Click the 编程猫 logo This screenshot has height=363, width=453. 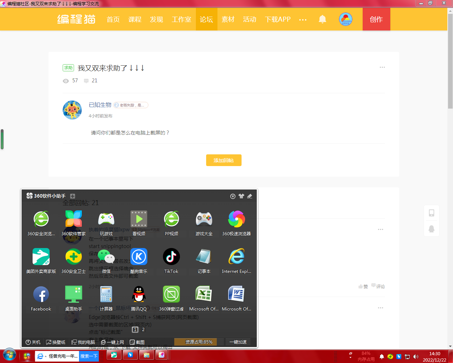[x=77, y=19]
